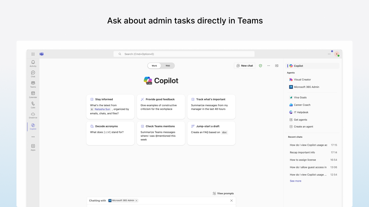Select the Decode acronyms prompt card

coord(110,133)
